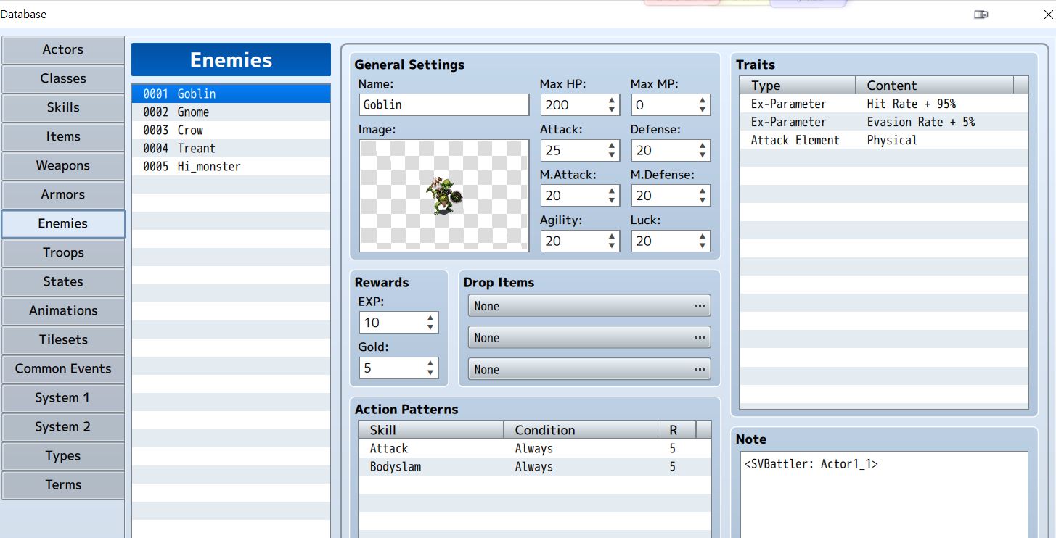Select the Hit Rate + 95% trait

[x=884, y=104]
